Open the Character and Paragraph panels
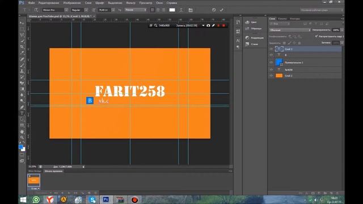 [x=191, y=10]
